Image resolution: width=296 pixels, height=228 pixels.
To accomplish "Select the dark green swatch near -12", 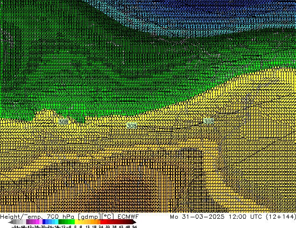I will [x=60, y=222].
